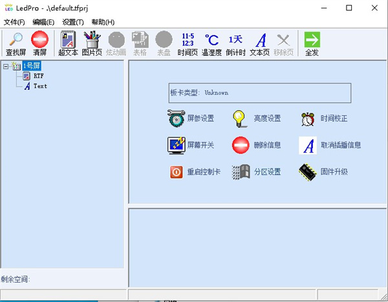Click the 时间校正 alarm clock icon

(308, 119)
